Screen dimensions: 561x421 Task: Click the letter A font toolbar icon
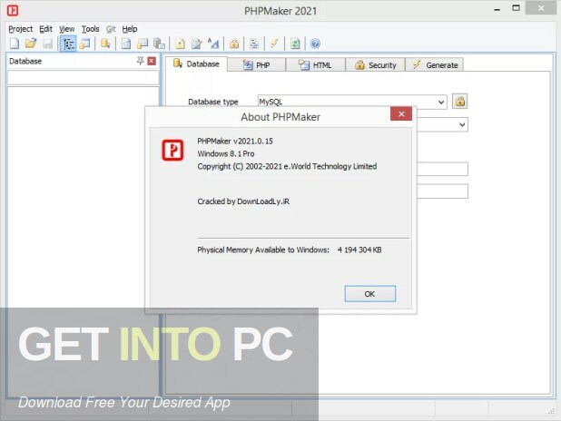(x=213, y=44)
